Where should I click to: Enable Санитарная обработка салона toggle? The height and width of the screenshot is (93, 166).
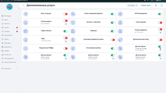tap(113, 40)
